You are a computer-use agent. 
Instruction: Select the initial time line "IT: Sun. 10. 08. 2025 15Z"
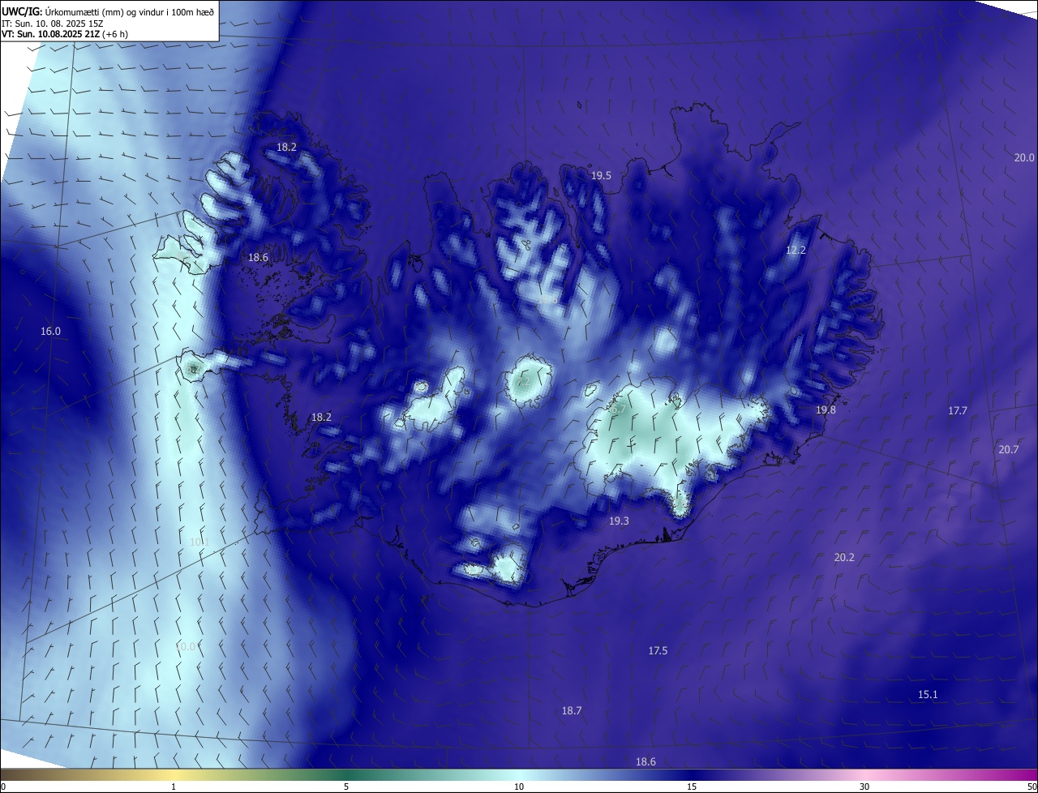coord(54,24)
